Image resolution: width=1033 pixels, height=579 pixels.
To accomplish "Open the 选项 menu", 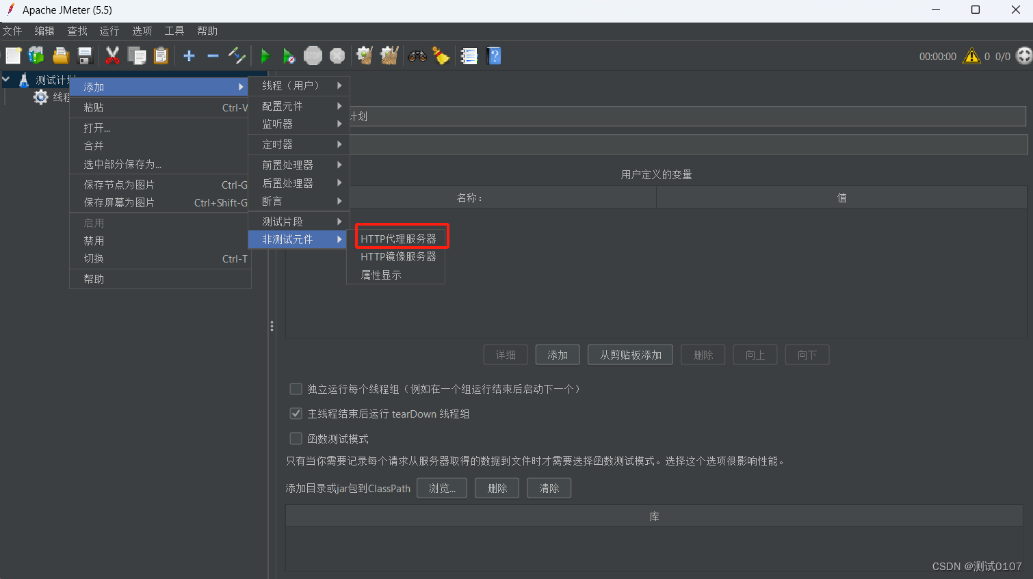I will pyautogui.click(x=142, y=31).
